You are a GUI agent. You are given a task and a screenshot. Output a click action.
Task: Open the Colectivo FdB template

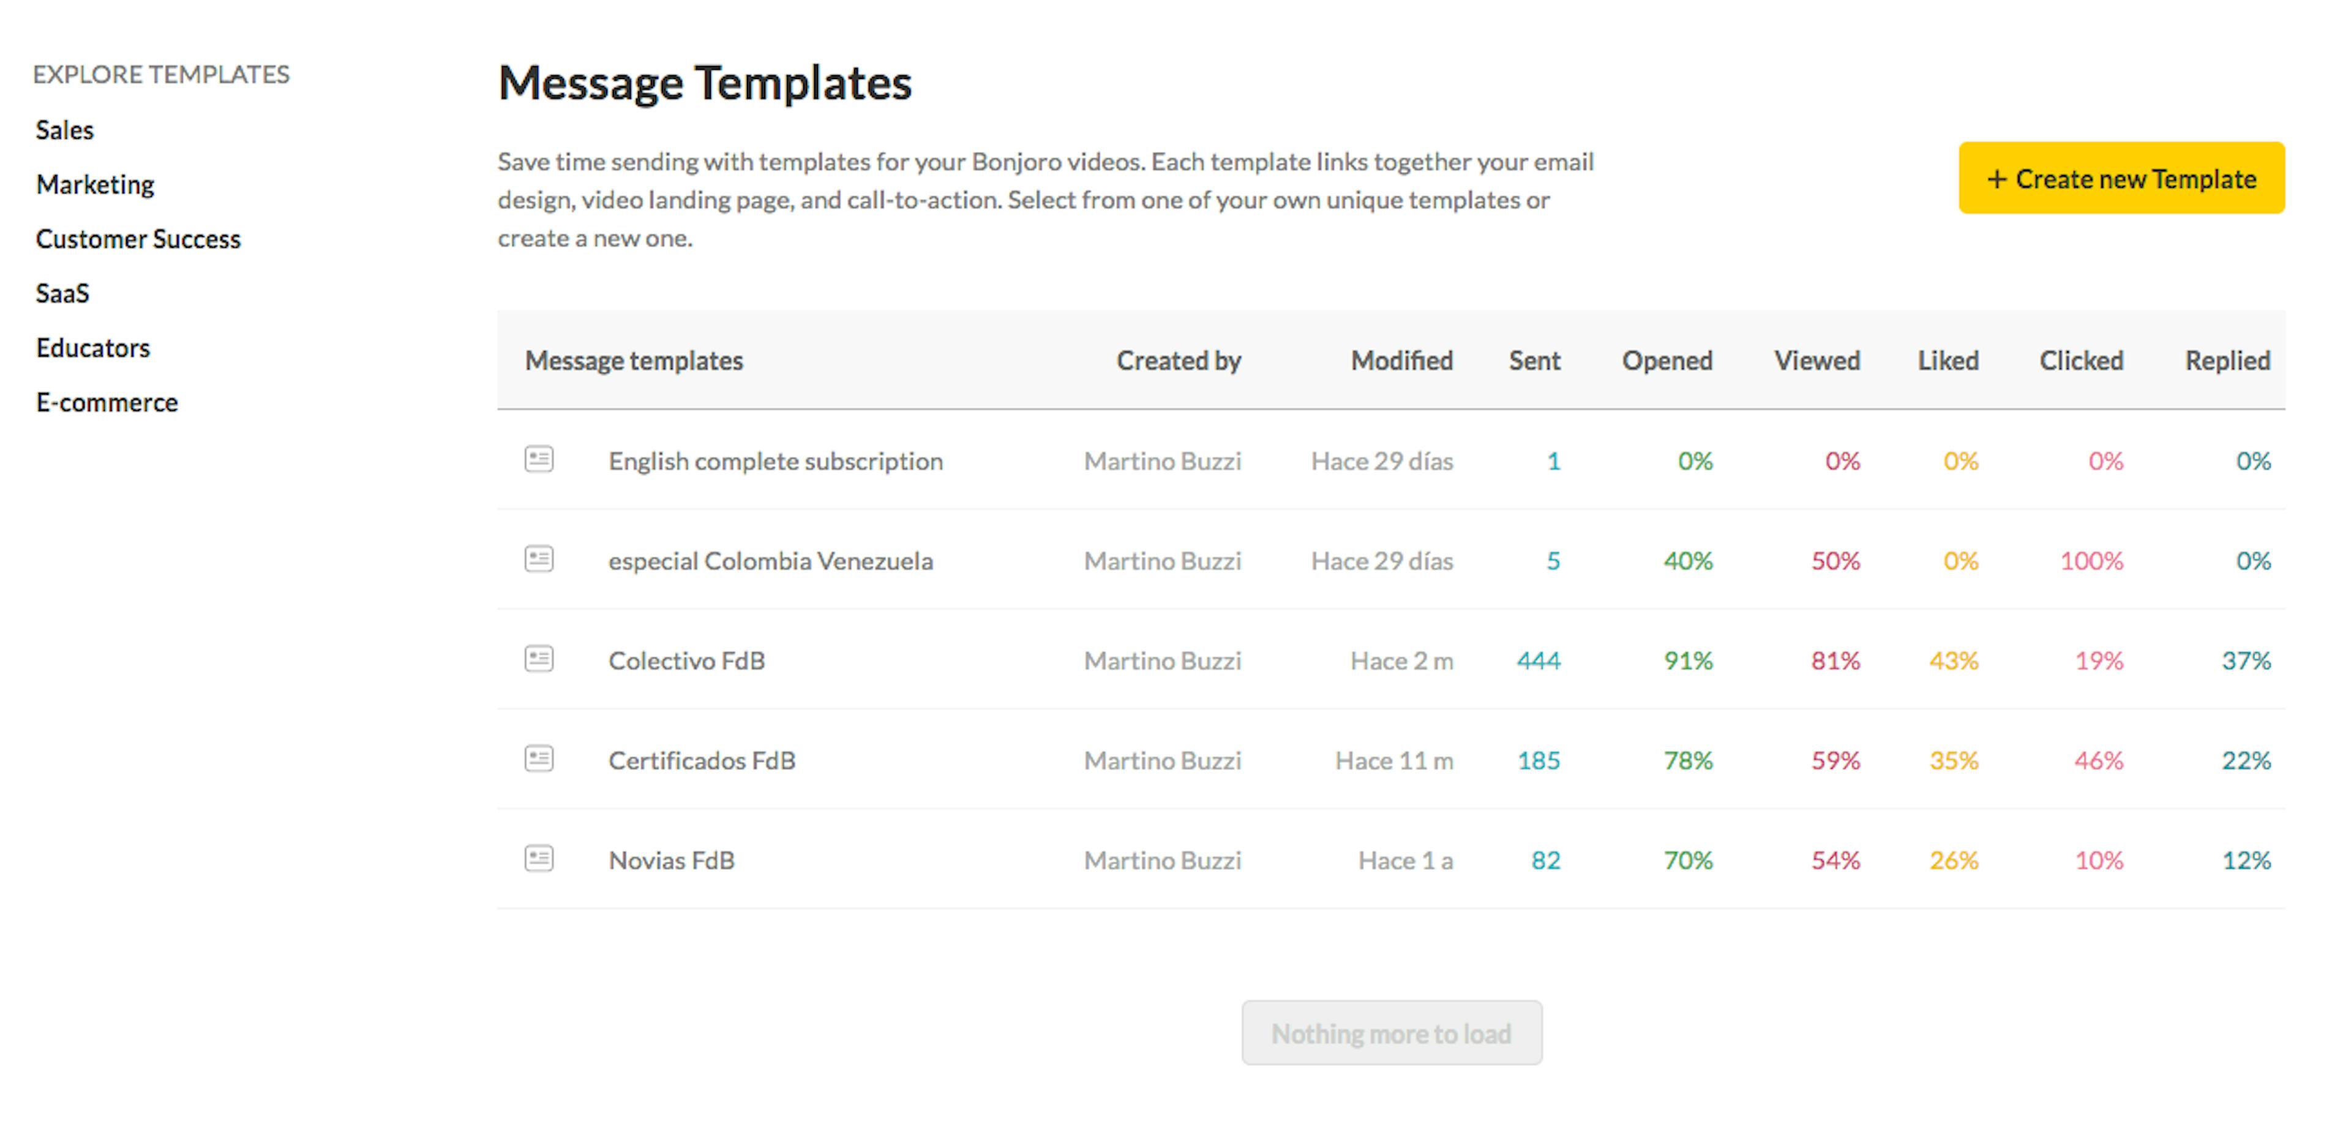click(686, 661)
